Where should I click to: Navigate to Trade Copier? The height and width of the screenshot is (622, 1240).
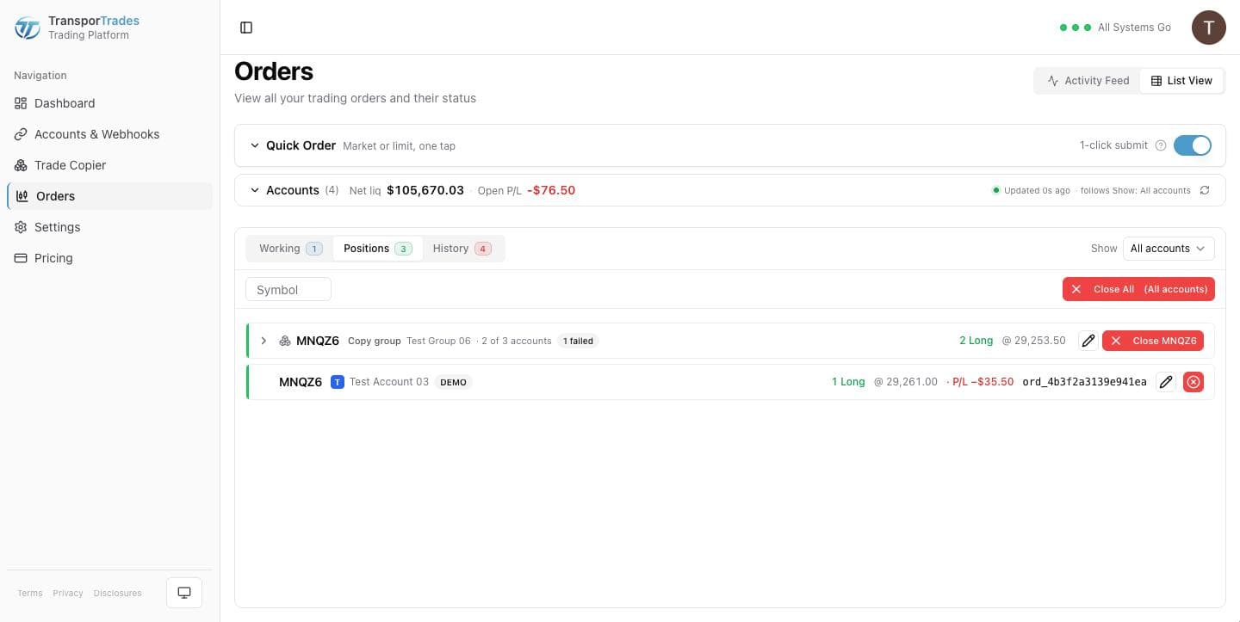pos(109,165)
